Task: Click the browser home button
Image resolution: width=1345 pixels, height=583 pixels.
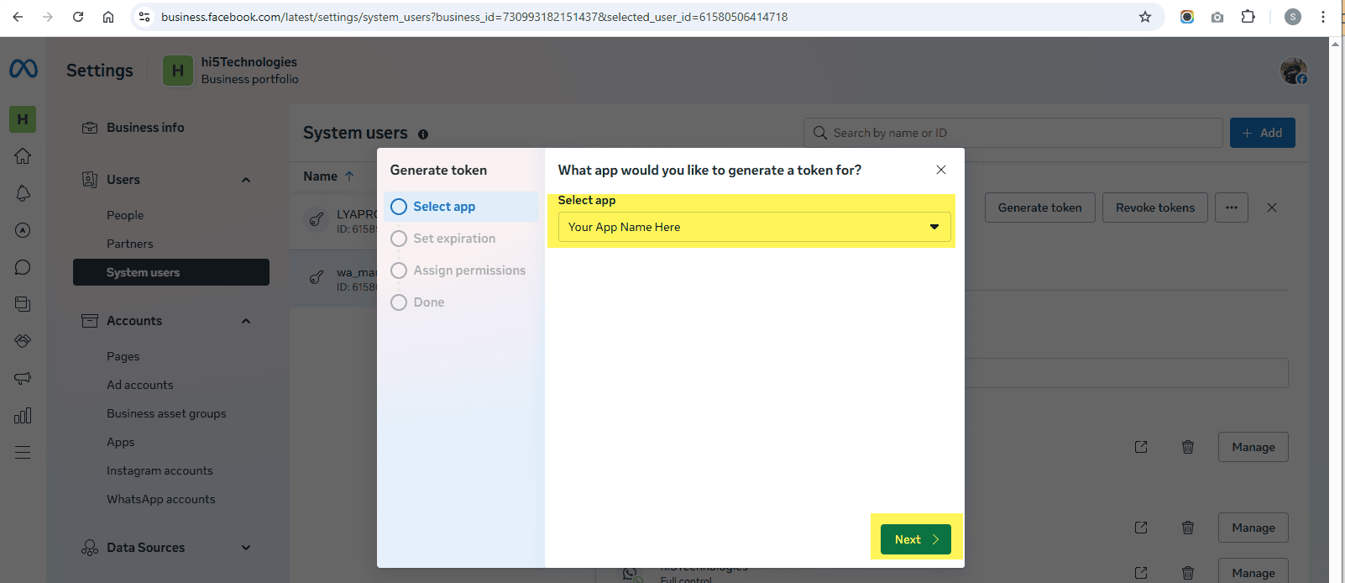Action: [108, 17]
